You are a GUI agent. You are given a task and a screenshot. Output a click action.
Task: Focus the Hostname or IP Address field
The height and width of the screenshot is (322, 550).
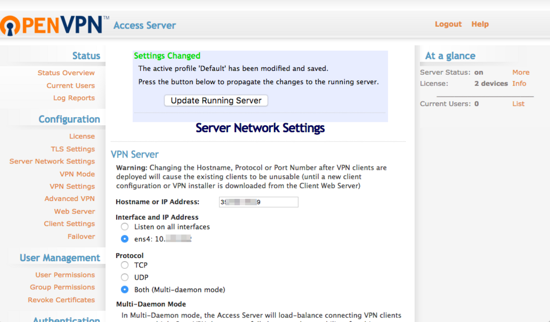pos(258,202)
